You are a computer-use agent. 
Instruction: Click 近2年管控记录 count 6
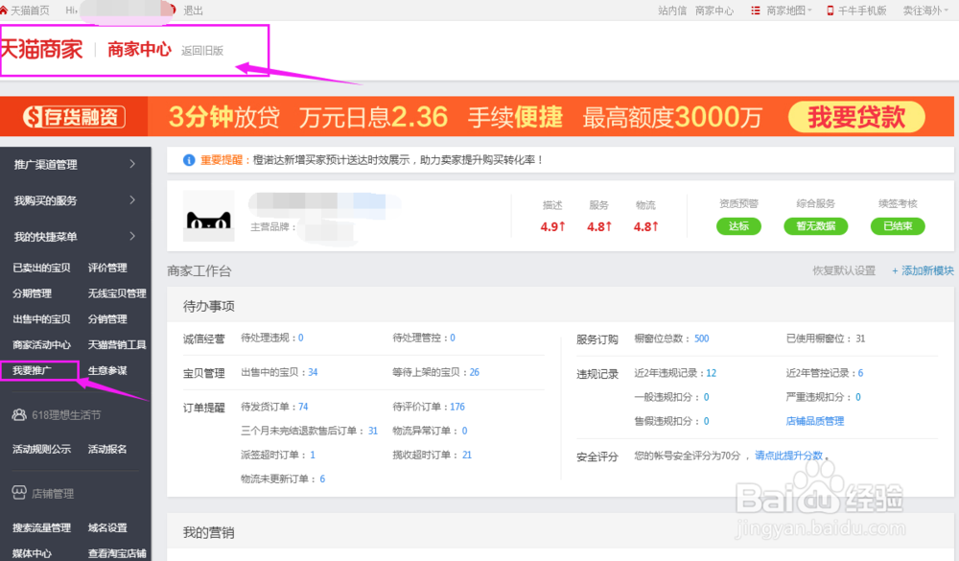(860, 373)
